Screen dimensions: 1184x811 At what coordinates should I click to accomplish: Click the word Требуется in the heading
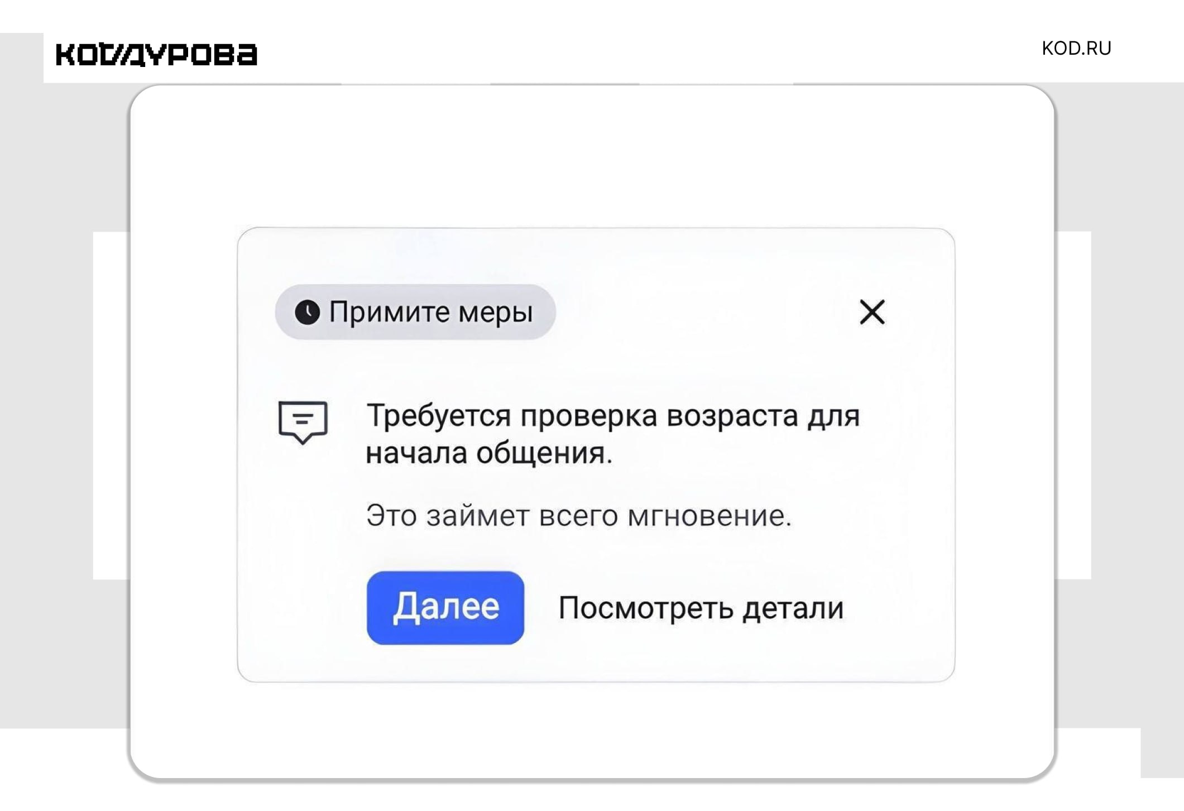click(x=438, y=416)
